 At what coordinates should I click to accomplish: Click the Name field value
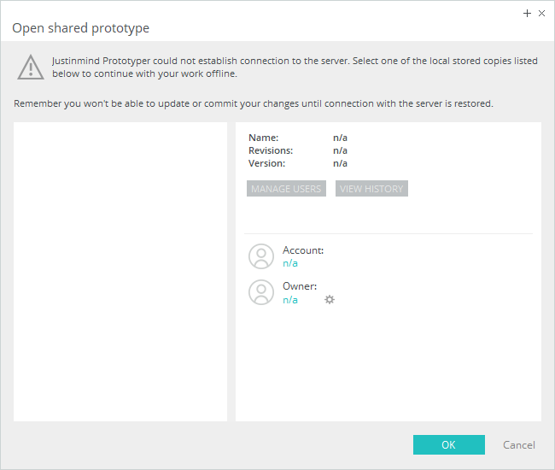coord(340,138)
